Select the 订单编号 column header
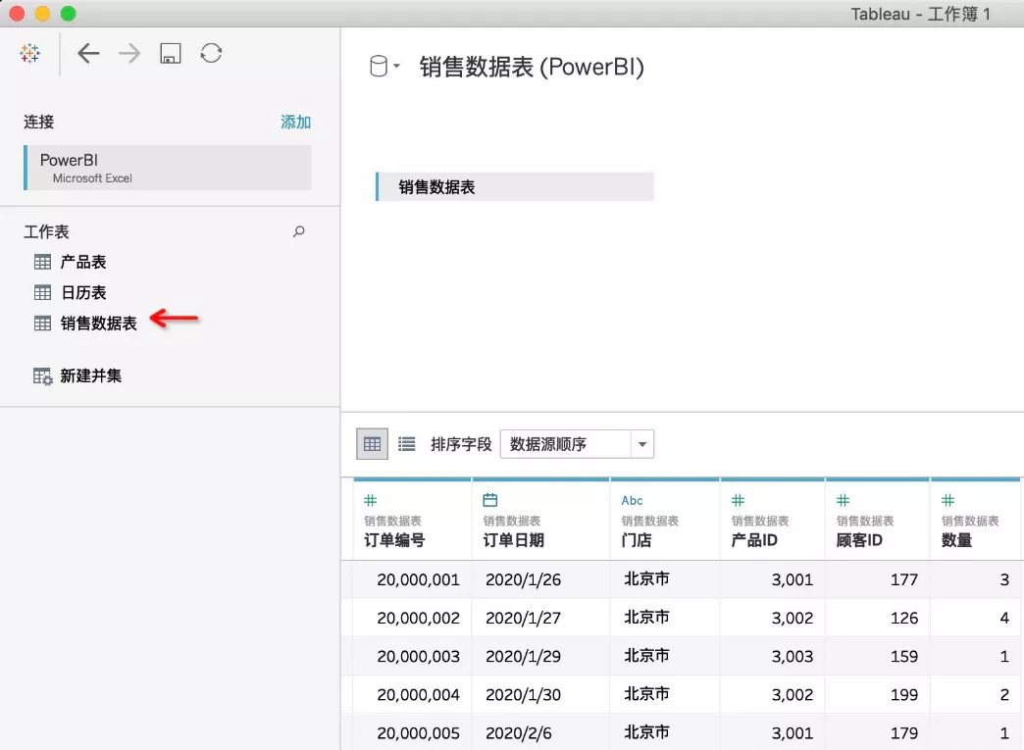1024x750 pixels. pyautogui.click(x=394, y=540)
